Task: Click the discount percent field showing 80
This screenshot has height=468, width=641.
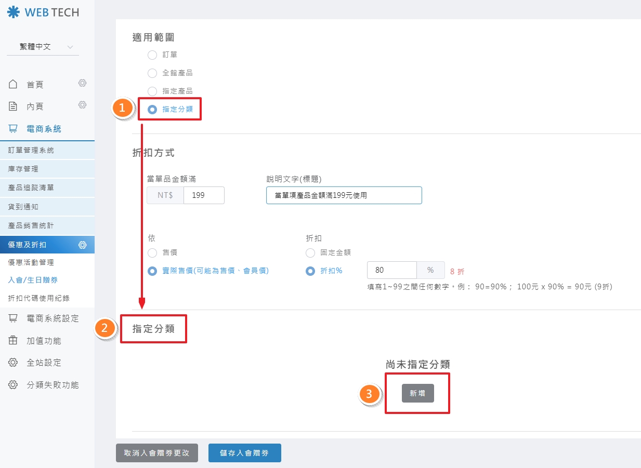Action: coord(391,270)
